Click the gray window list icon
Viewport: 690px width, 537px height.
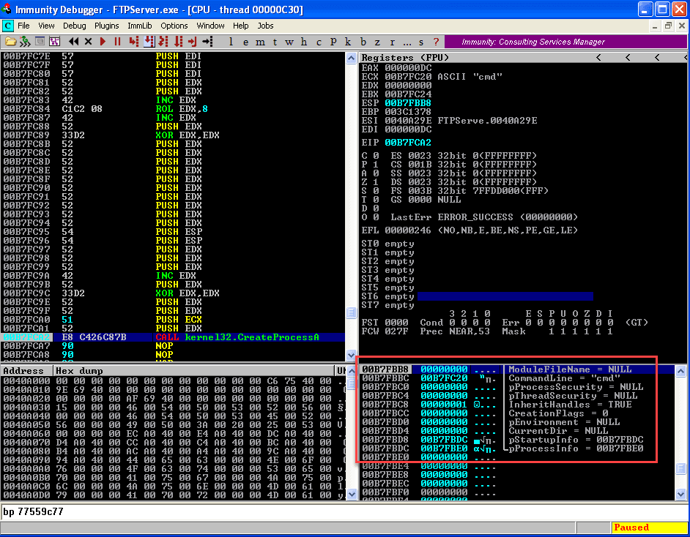(x=40, y=42)
